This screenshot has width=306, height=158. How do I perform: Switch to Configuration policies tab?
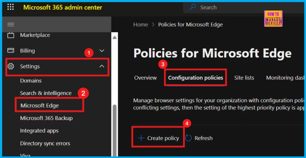click(195, 78)
